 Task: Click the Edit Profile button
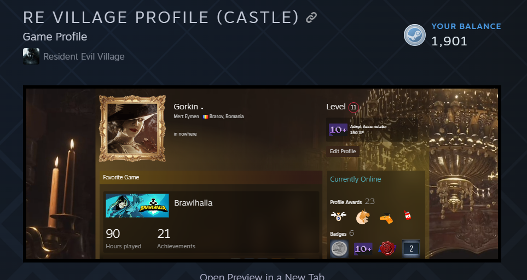click(x=343, y=151)
